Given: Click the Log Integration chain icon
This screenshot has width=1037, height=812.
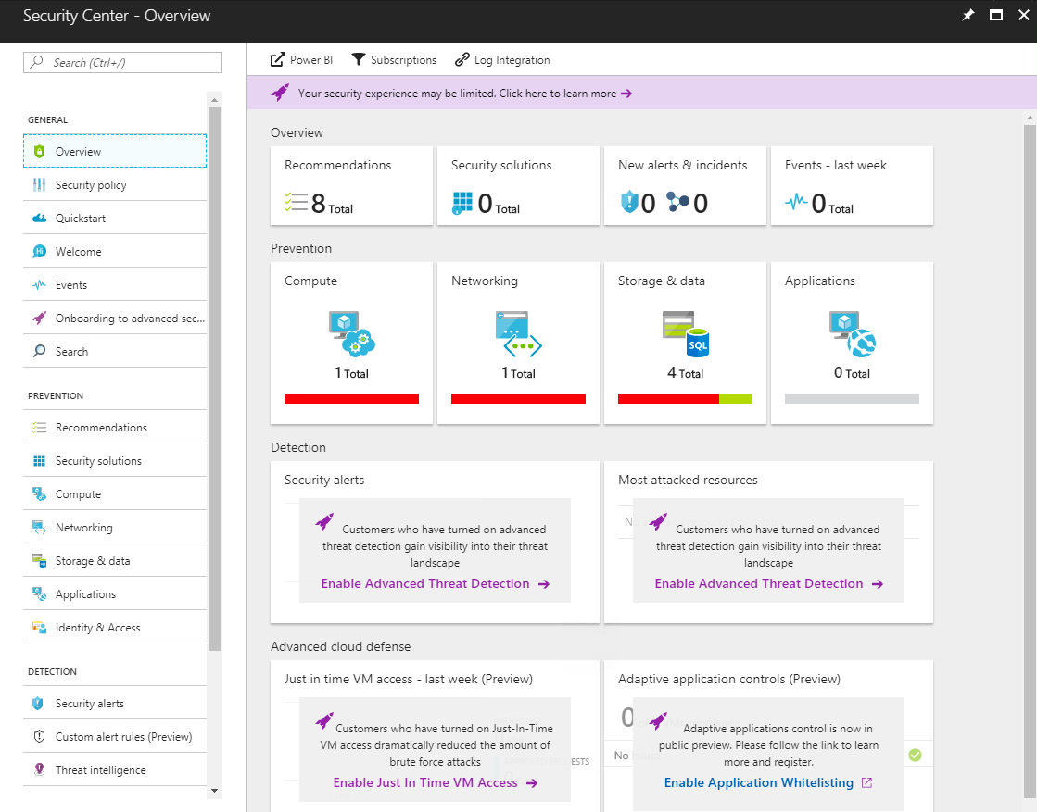Looking at the screenshot, I should click(462, 60).
